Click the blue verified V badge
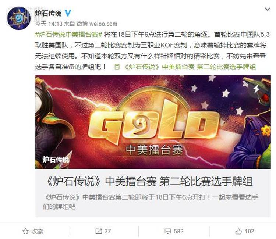 68,13
